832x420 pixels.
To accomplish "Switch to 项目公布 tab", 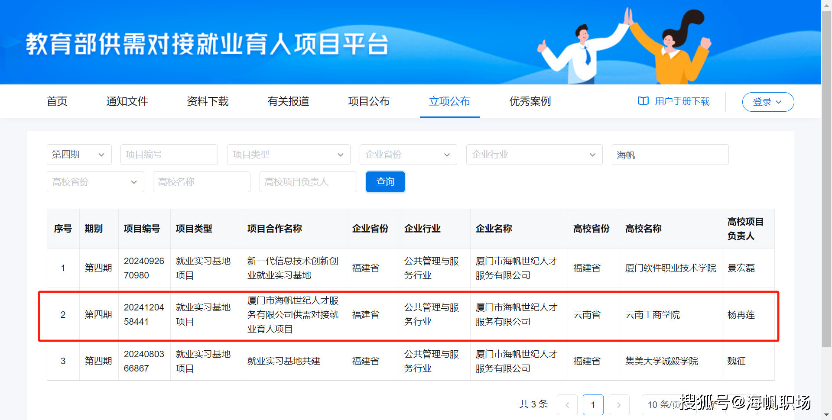I will [369, 101].
